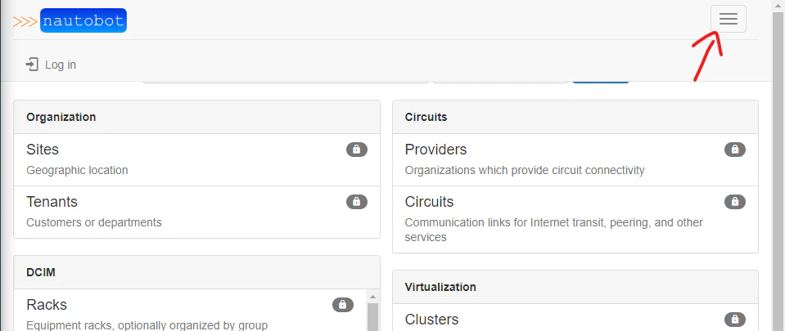Click the partially hidden search input field

pos(286,82)
